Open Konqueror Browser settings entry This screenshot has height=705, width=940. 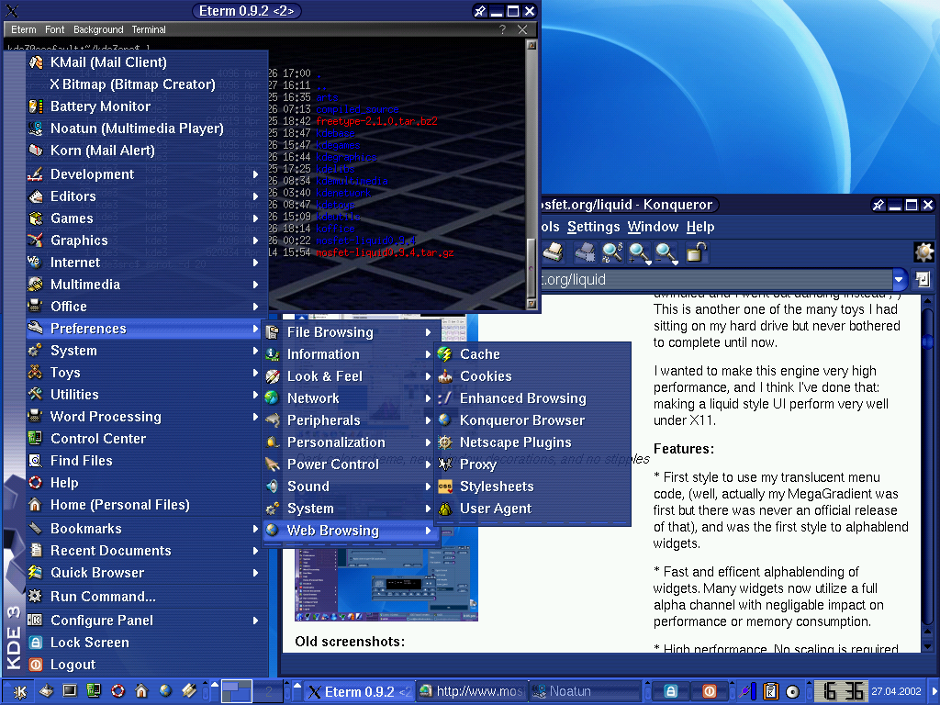click(x=533, y=420)
